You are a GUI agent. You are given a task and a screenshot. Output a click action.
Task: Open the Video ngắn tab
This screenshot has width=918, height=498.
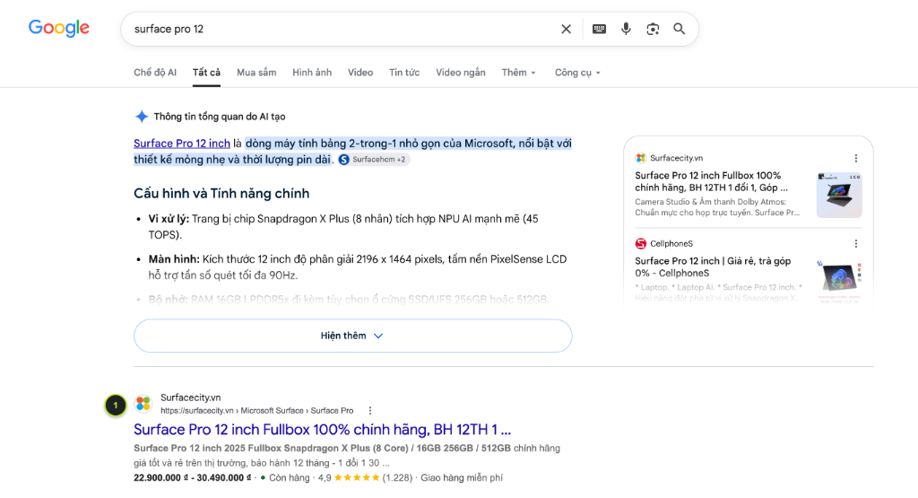[460, 73]
